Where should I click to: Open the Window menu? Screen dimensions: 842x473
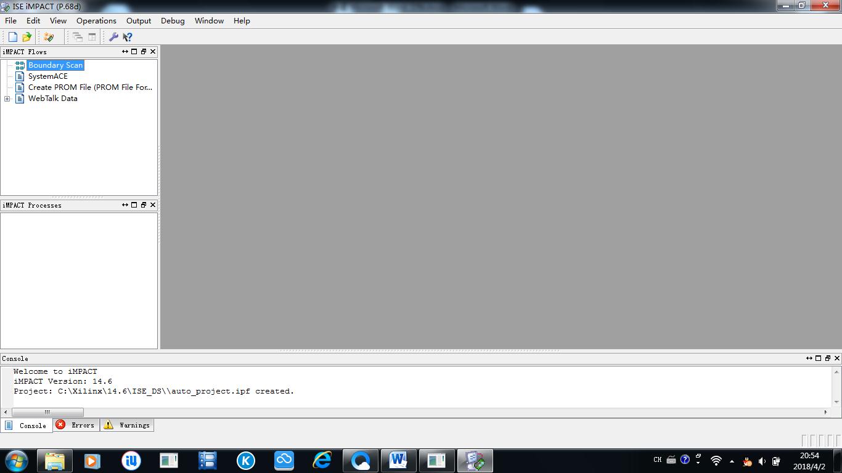coord(210,20)
